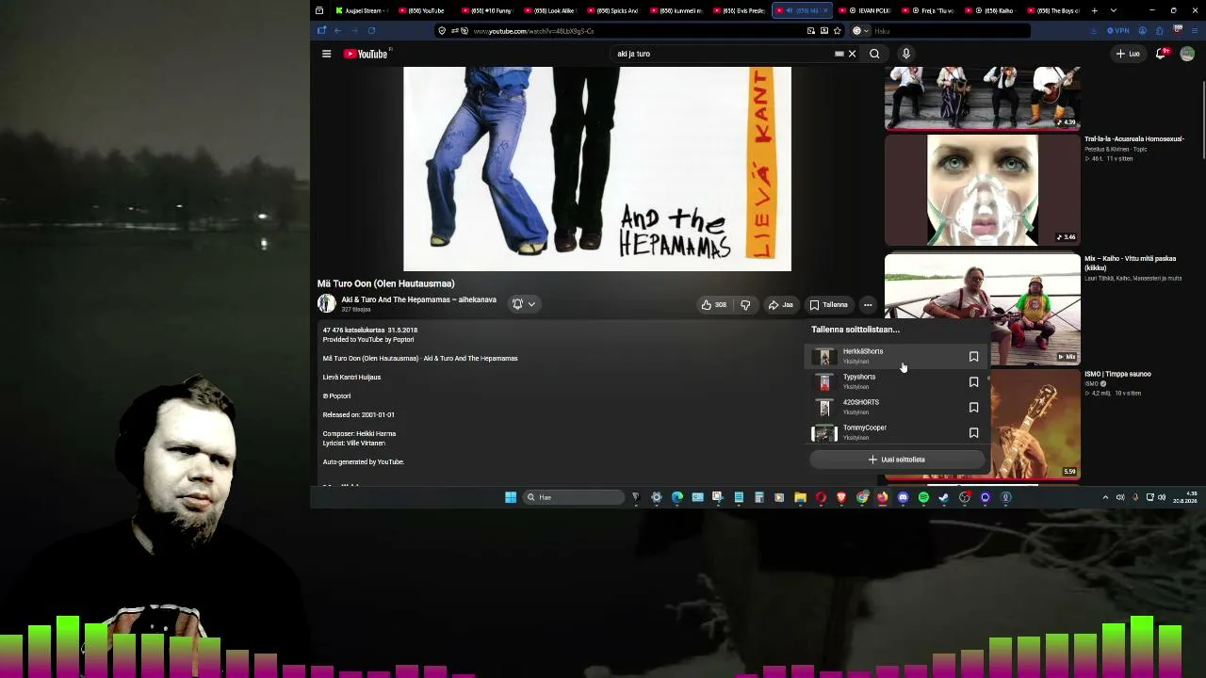Like the video with thumbs up
Viewport: 1206px width, 678px height.
click(713, 304)
